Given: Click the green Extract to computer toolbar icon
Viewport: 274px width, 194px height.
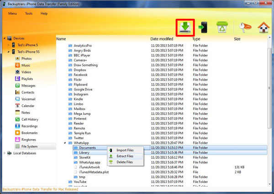Looking at the screenshot, I should click(x=185, y=27).
